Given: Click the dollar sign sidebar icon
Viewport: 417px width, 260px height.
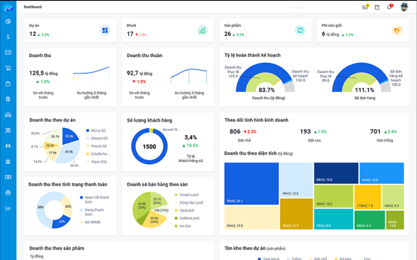Looking at the screenshot, I should click(8, 37).
